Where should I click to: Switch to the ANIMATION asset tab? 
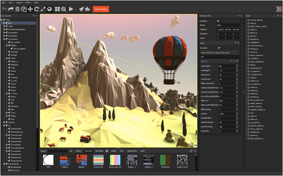pyautogui.click(x=132, y=151)
